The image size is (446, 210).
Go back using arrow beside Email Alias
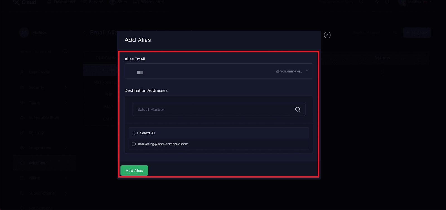(84, 33)
